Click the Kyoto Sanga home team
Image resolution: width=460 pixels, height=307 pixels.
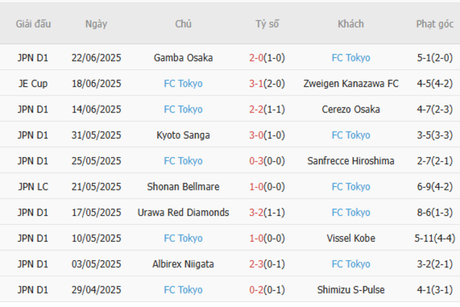coord(183,135)
